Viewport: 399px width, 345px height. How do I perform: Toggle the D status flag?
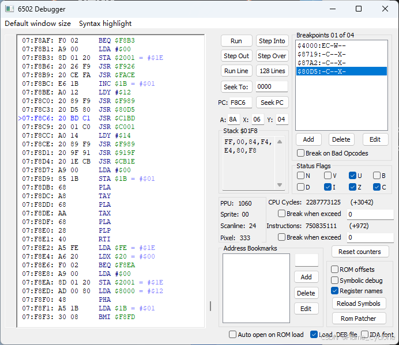[300, 187]
